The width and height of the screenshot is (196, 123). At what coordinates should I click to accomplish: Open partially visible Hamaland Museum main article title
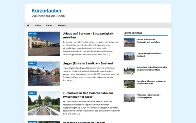(85, 122)
